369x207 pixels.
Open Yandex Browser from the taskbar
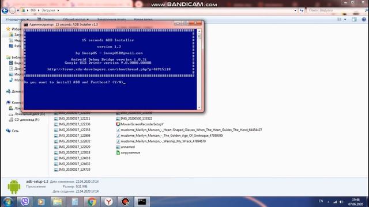point(108,202)
